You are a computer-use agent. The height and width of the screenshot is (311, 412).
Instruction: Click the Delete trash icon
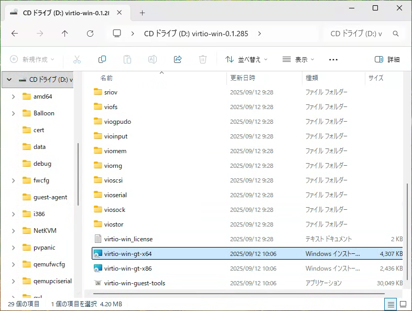203,59
